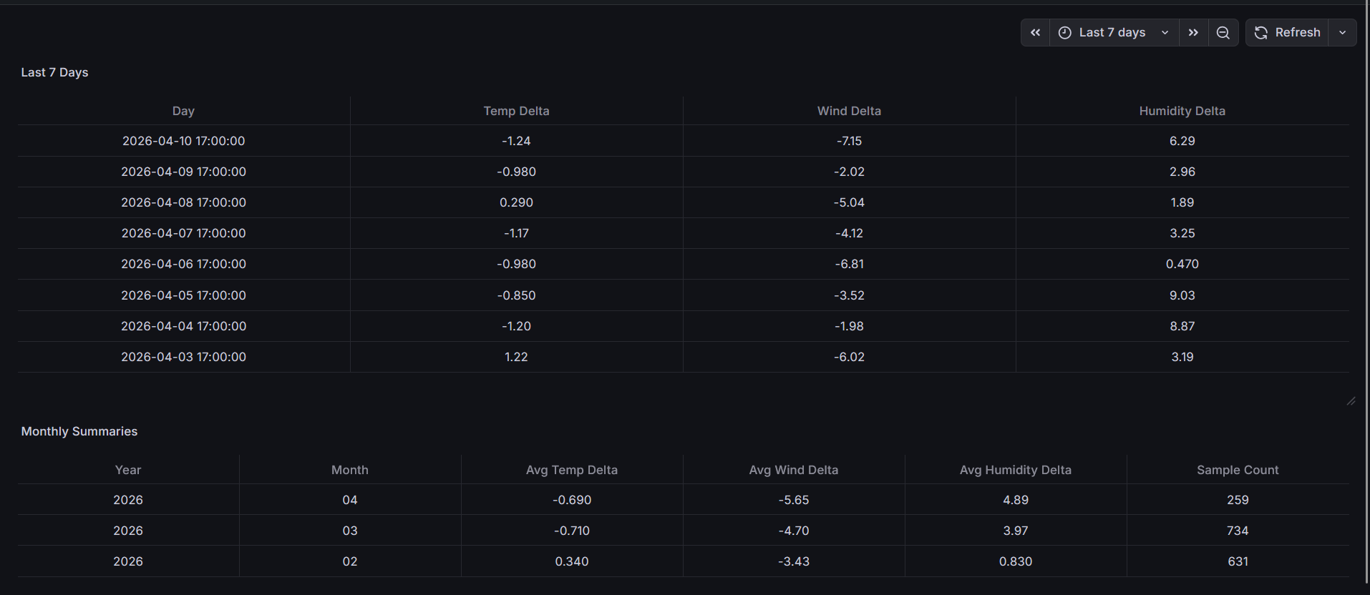1370x595 pixels.
Task: Click the clock icon in the time picker
Action: click(1064, 32)
